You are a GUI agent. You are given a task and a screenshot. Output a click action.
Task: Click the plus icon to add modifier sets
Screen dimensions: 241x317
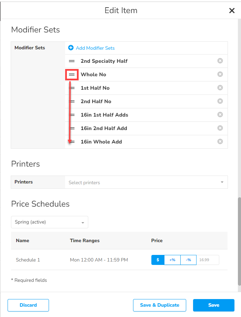click(71, 48)
